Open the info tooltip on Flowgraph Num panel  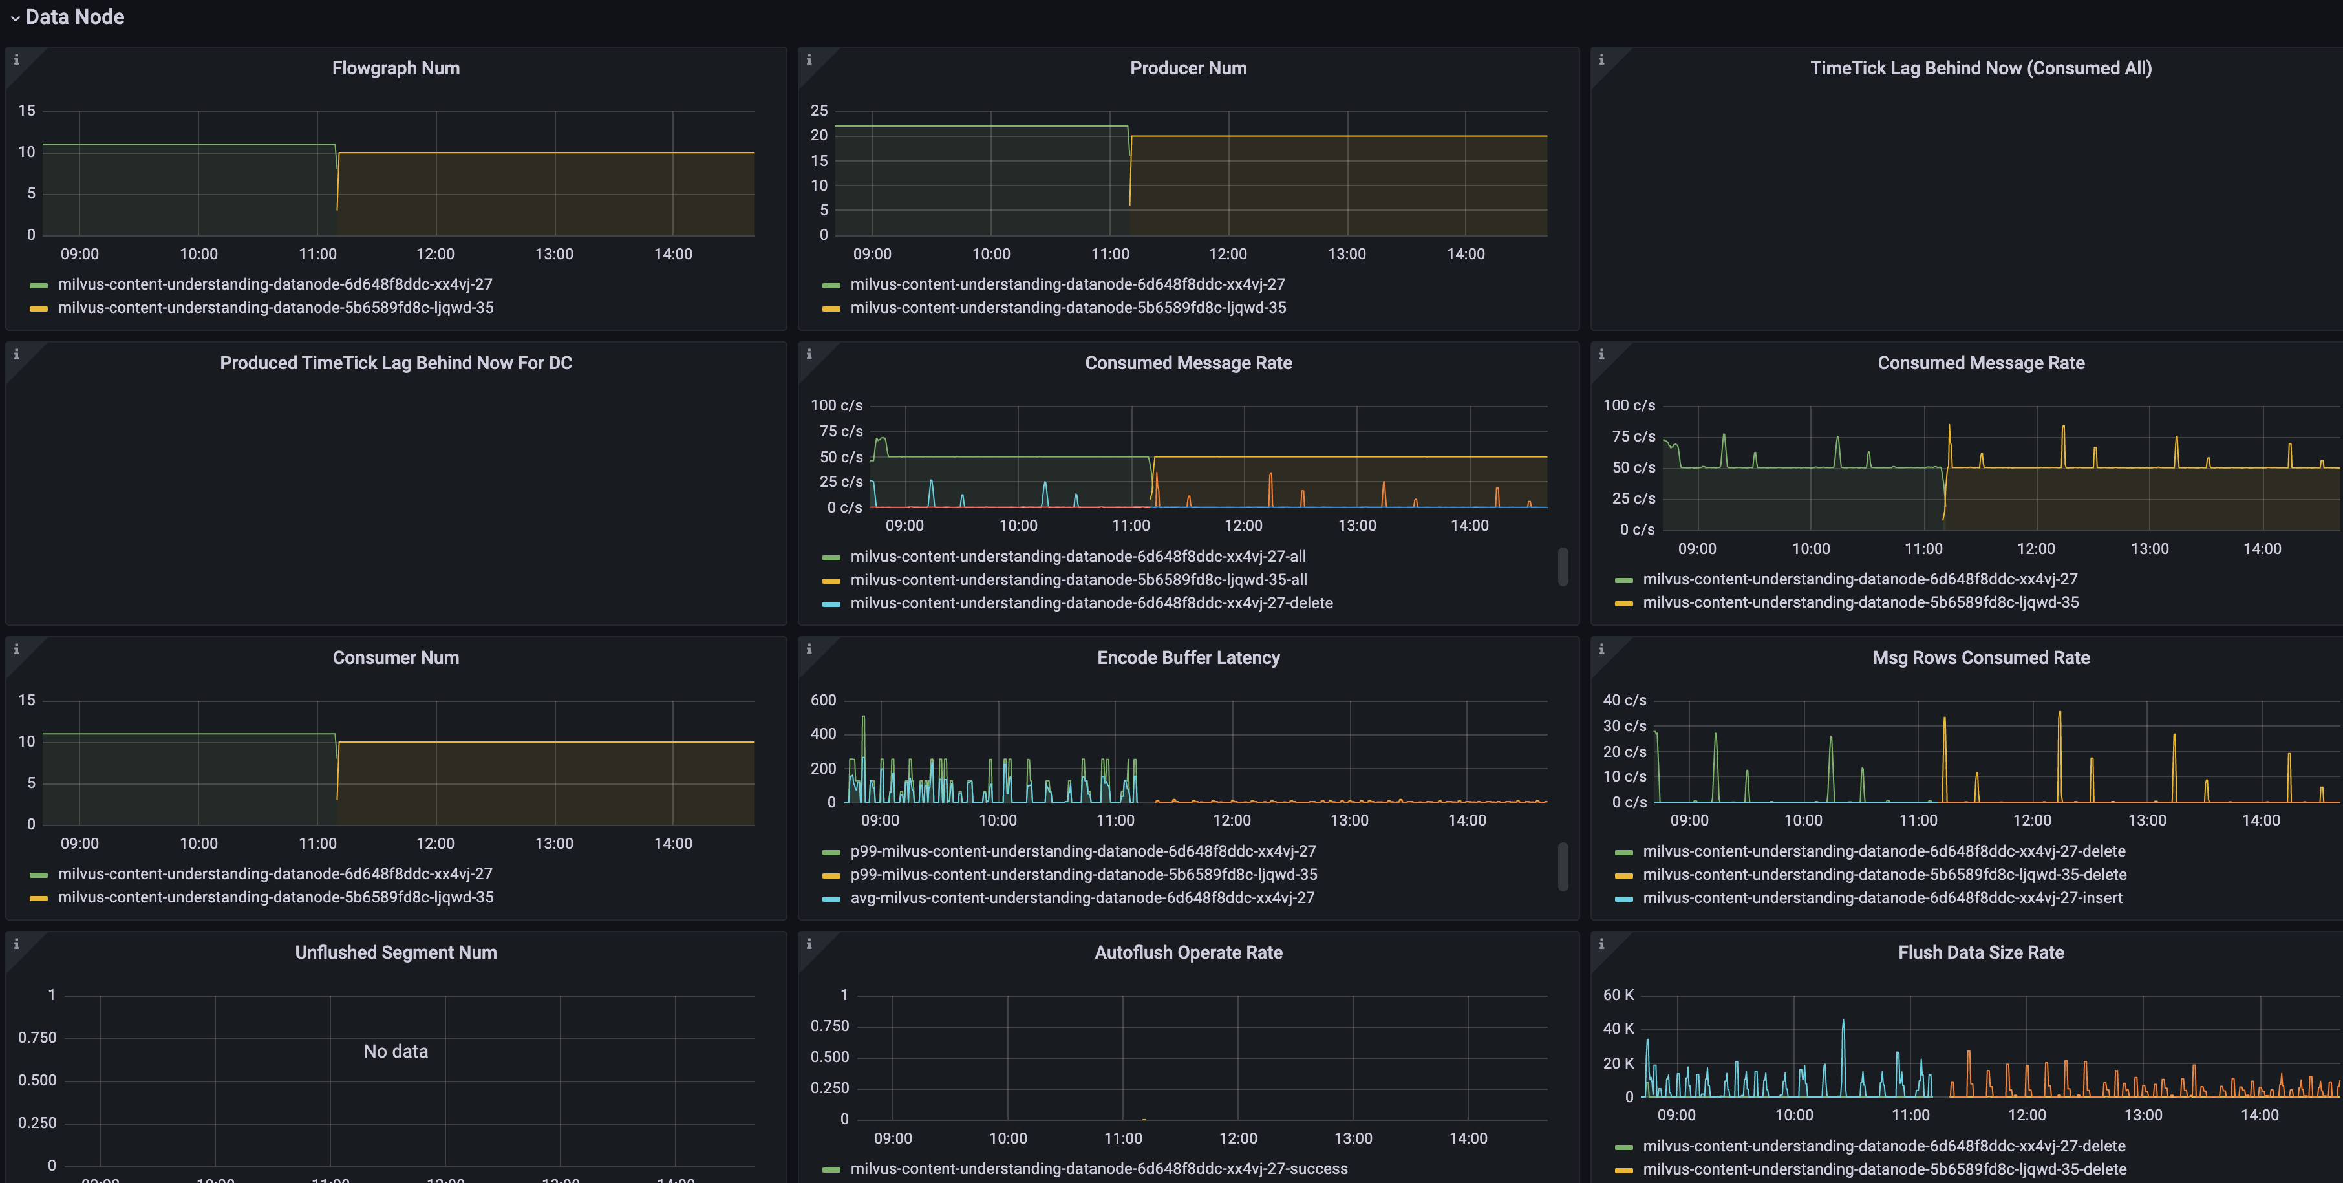(16, 58)
